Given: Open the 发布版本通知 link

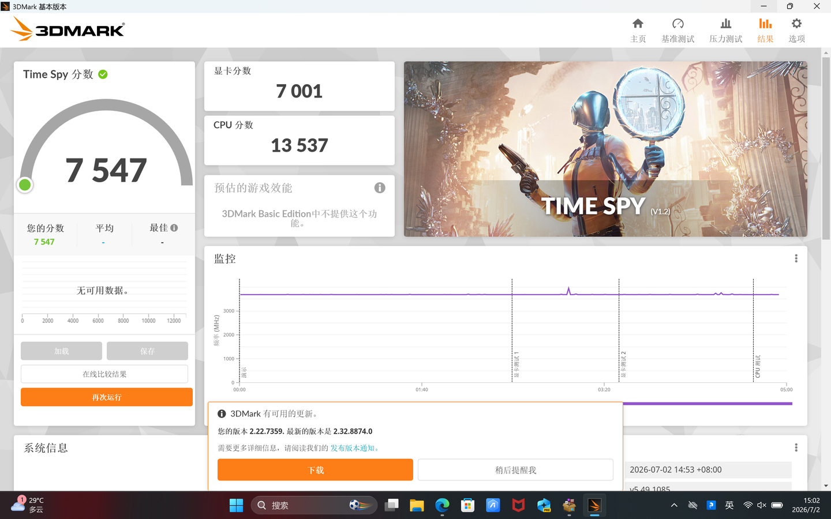Looking at the screenshot, I should tap(354, 448).
